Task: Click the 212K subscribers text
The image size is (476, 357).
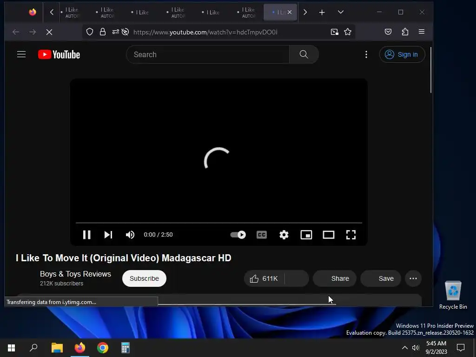Action: click(x=62, y=284)
